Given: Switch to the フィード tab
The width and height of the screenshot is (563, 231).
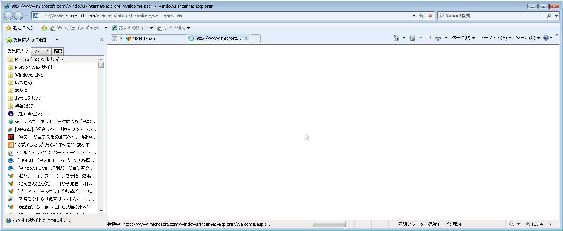Looking at the screenshot, I should (x=42, y=51).
